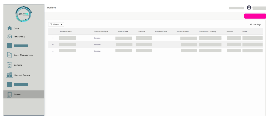Image resolution: width=269 pixels, height=119 pixels.
Task: Click the Invoice Date column header
Action: coord(123,32)
